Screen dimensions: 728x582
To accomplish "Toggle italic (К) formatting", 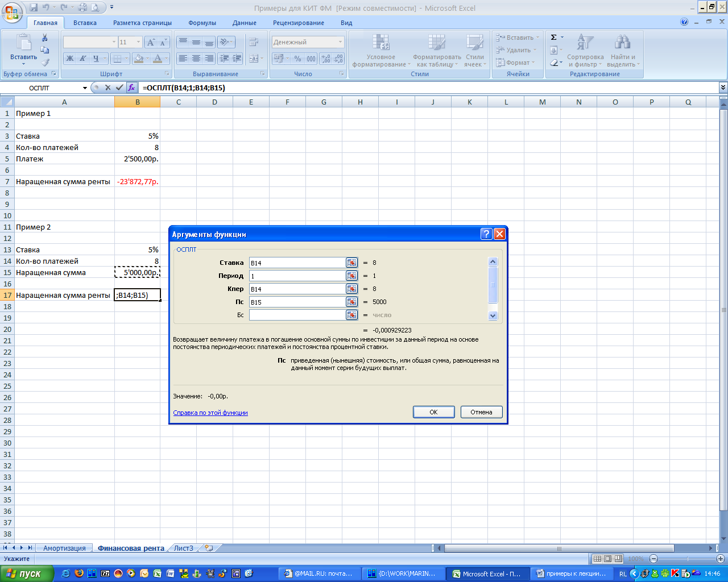I will coord(83,59).
